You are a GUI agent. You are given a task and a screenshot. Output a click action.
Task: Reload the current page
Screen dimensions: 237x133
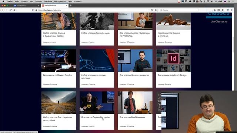tap(10, 10)
